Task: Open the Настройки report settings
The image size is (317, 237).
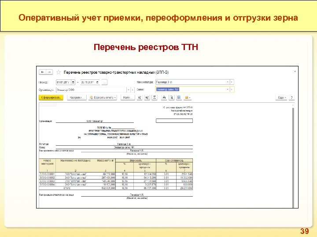Action: (x=77, y=97)
